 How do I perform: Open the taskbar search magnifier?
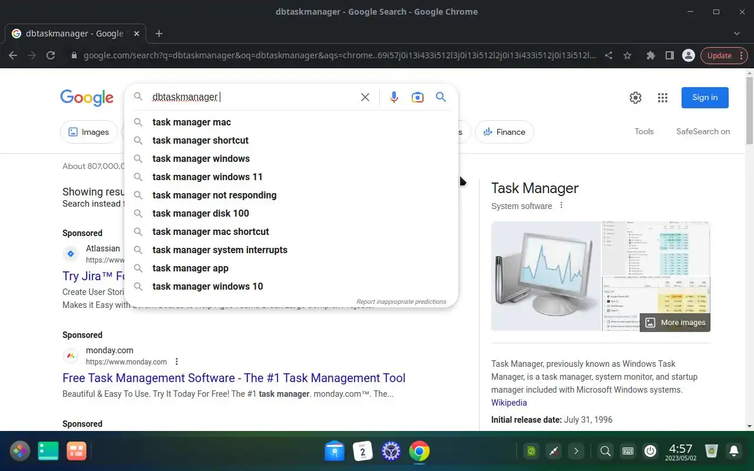(x=606, y=451)
